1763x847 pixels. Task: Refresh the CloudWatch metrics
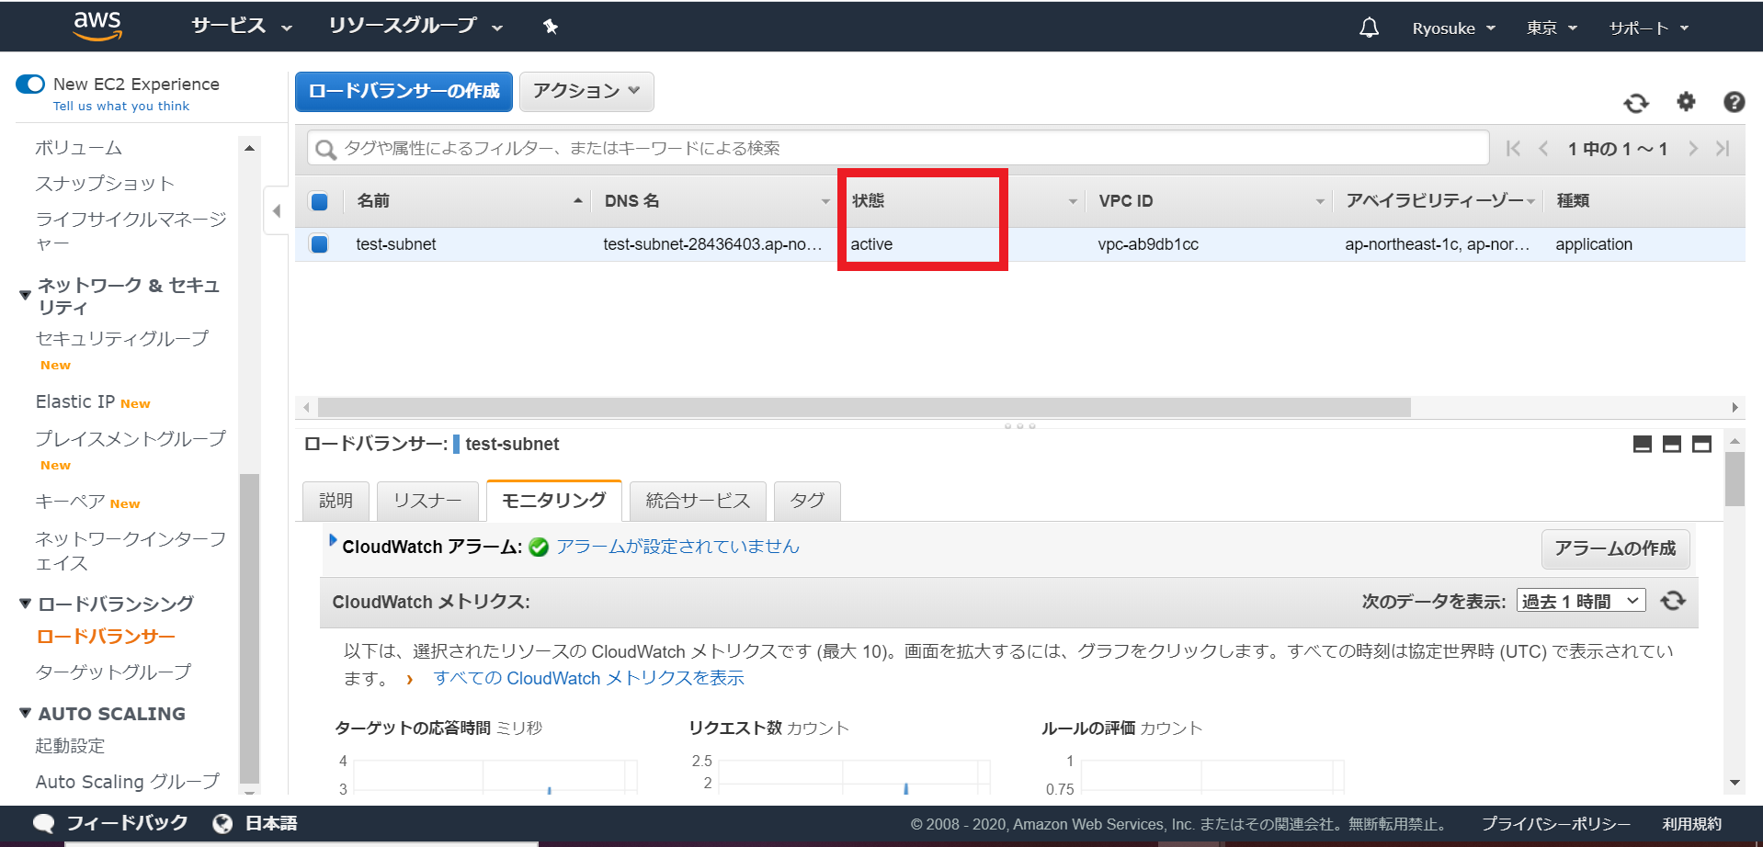click(1673, 601)
